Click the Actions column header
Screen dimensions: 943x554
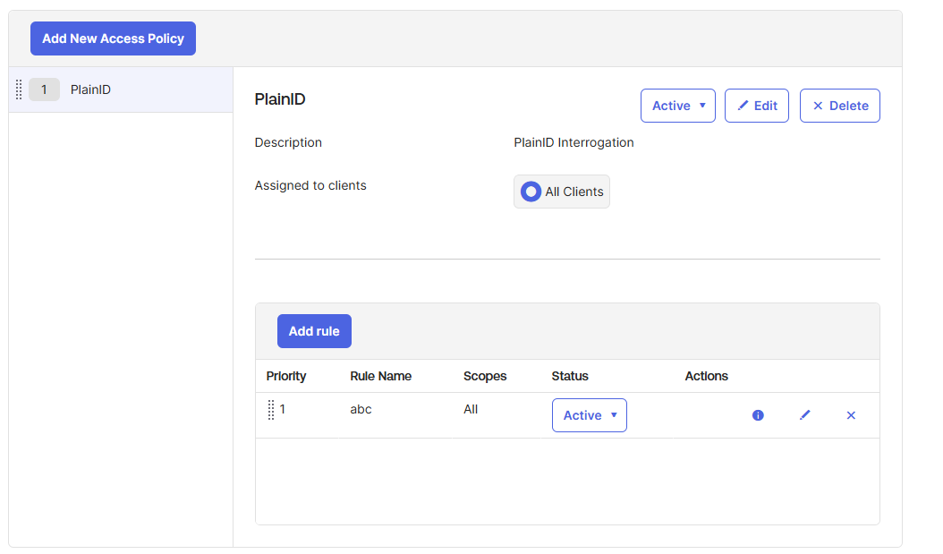point(706,376)
